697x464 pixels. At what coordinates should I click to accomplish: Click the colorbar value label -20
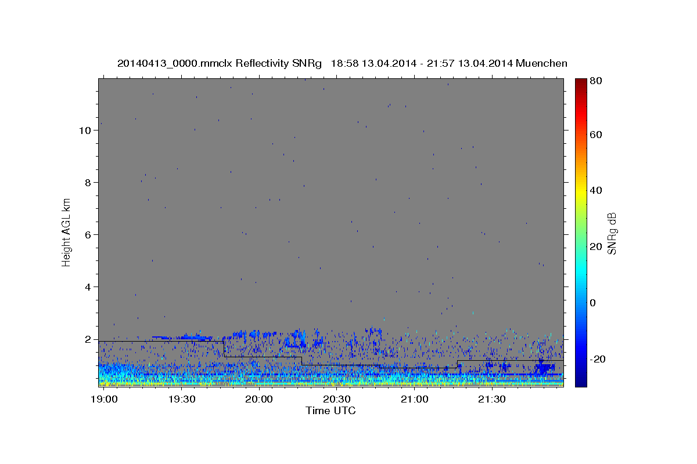point(597,359)
